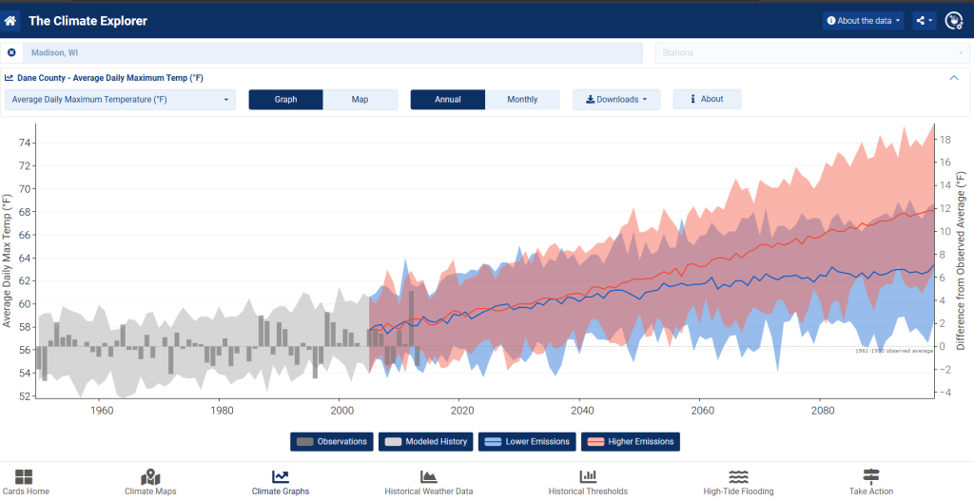Switch to Map view tab
This screenshot has width=974, height=500.
[x=360, y=100]
